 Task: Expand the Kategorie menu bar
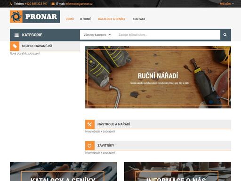click(x=45, y=35)
